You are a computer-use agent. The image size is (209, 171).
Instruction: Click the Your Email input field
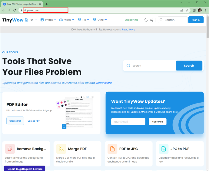128,122
